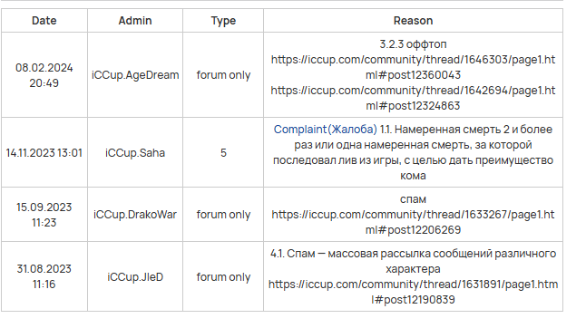
Task: Click thread 1642694 URL text
Action: [413, 98]
